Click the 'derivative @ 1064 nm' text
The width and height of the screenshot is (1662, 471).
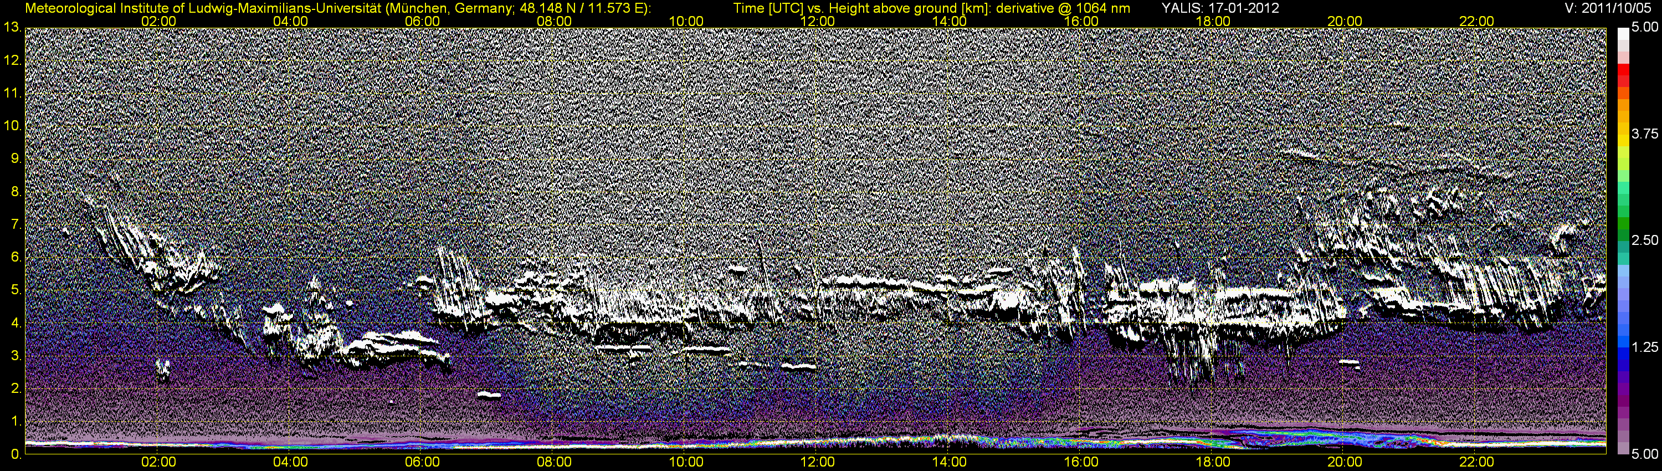[1063, 8]
